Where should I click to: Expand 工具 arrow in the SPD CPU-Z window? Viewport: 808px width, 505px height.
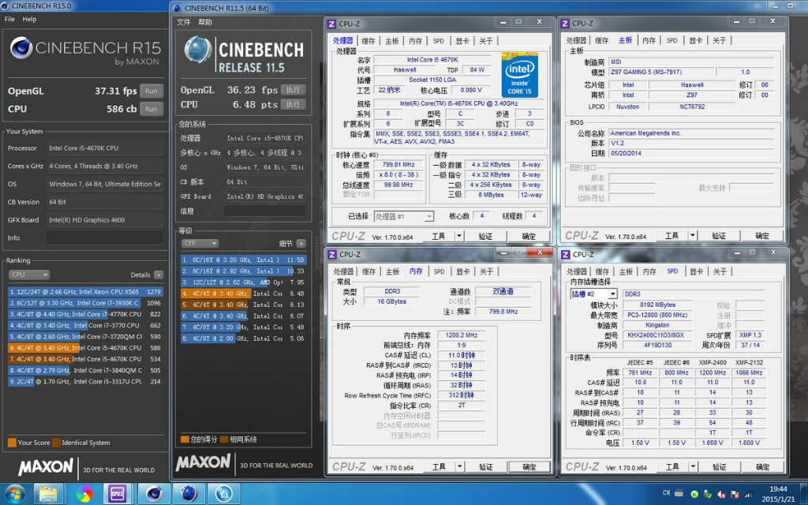tap(693, 467)
